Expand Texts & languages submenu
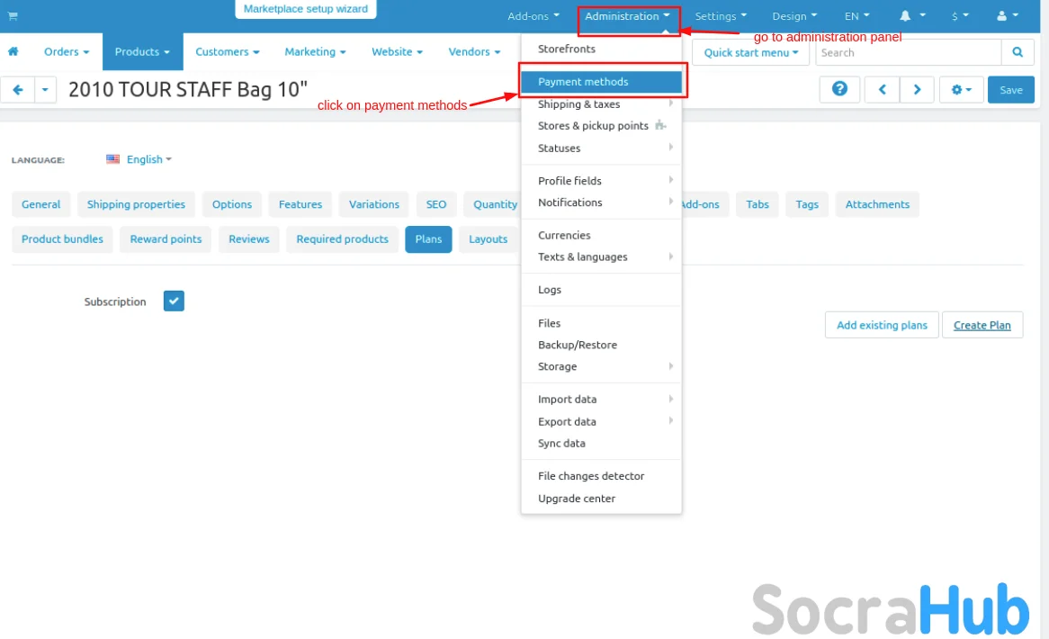Screen dimensions: 1049x639 (601, 256)
